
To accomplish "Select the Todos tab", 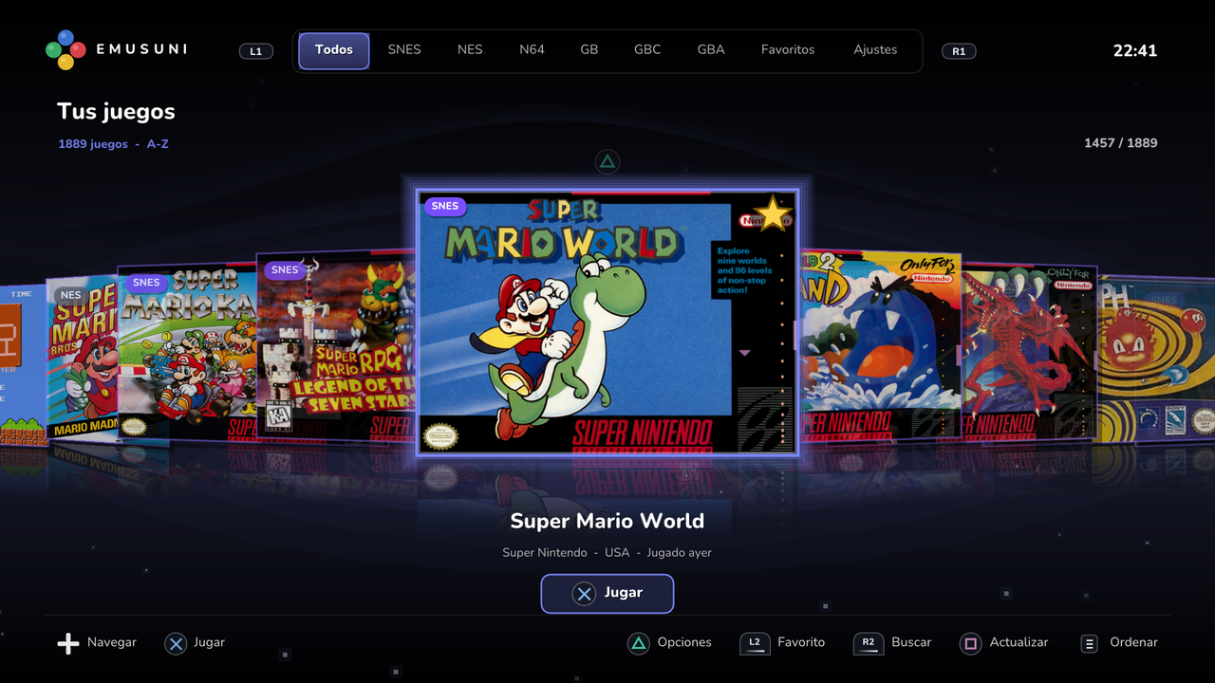I will [334, 50].
